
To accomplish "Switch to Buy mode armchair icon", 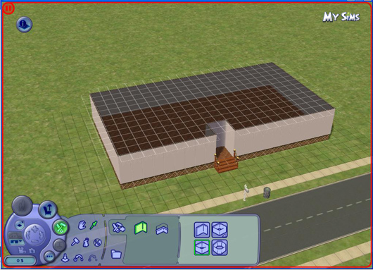I will (x=48, y=209).
